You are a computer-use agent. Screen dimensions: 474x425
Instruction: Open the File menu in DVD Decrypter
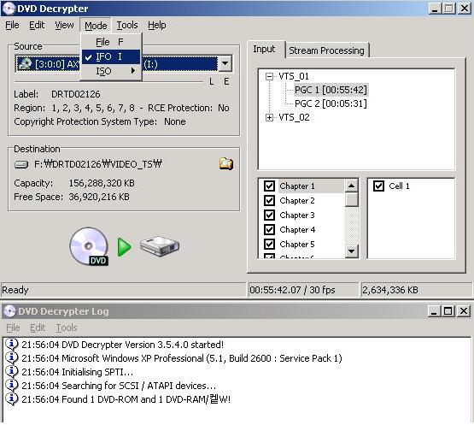pos(12,25)
